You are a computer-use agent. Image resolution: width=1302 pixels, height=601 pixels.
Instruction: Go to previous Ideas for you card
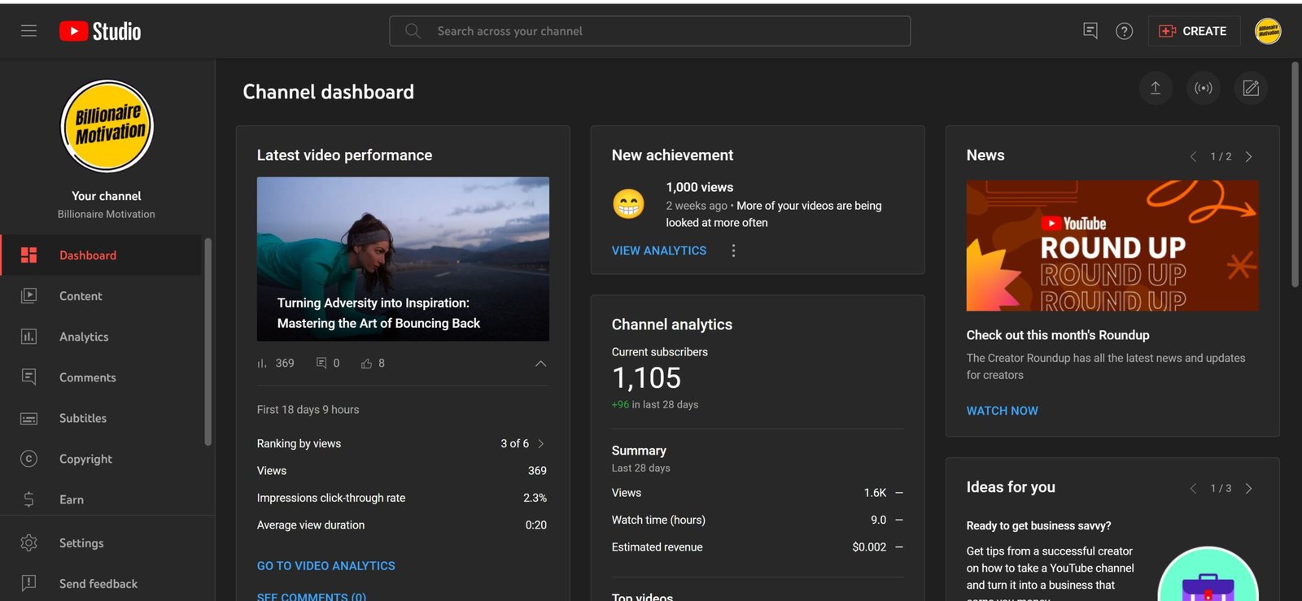coord(1193,489)
